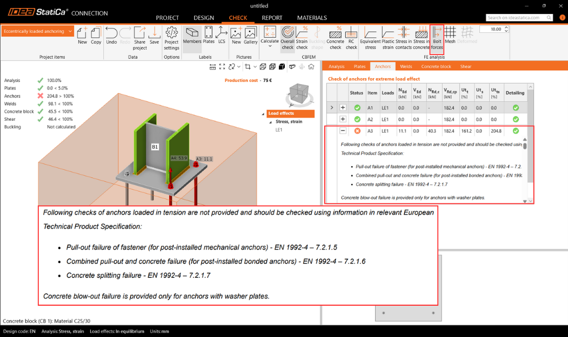The height and width of the screenshot is (337, 568).
Task: Open the picture Gallery
Action: 251,36
